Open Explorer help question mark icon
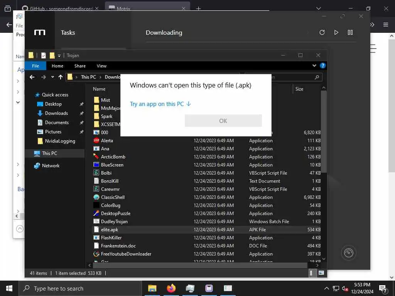Image resolution: width=395 pixels, height=296 pixels. click(x=322, y=66)
